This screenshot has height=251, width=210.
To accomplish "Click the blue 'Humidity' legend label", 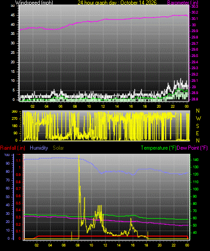I will pos(39,148).
